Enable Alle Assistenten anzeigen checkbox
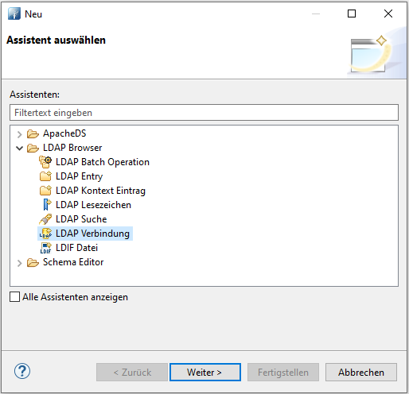This screenshot has height=394, width=409. (x=14, y=297)
